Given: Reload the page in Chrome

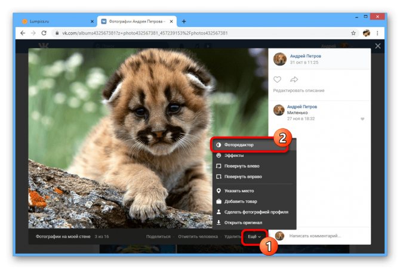Looking at the screenshot, I should pos(44,33).
